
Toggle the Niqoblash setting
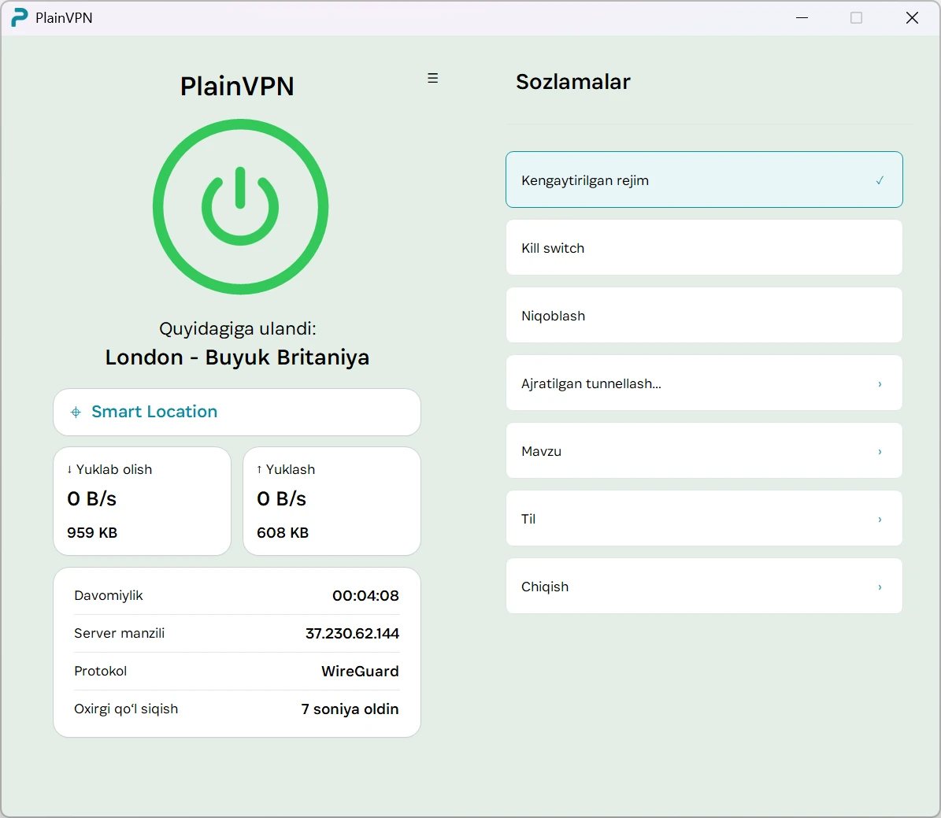coord(704,315)
